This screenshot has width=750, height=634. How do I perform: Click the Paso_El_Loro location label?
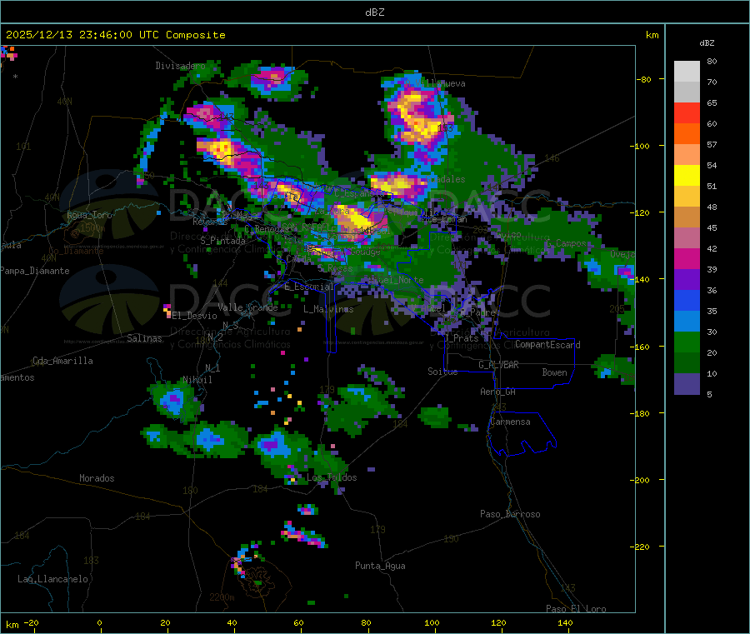tap(577, 609)
